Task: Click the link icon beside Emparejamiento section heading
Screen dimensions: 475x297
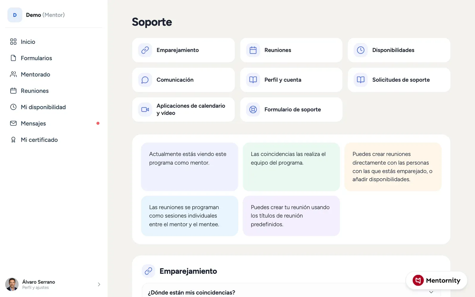Action: pyautogui.click(x=148, y=271)
